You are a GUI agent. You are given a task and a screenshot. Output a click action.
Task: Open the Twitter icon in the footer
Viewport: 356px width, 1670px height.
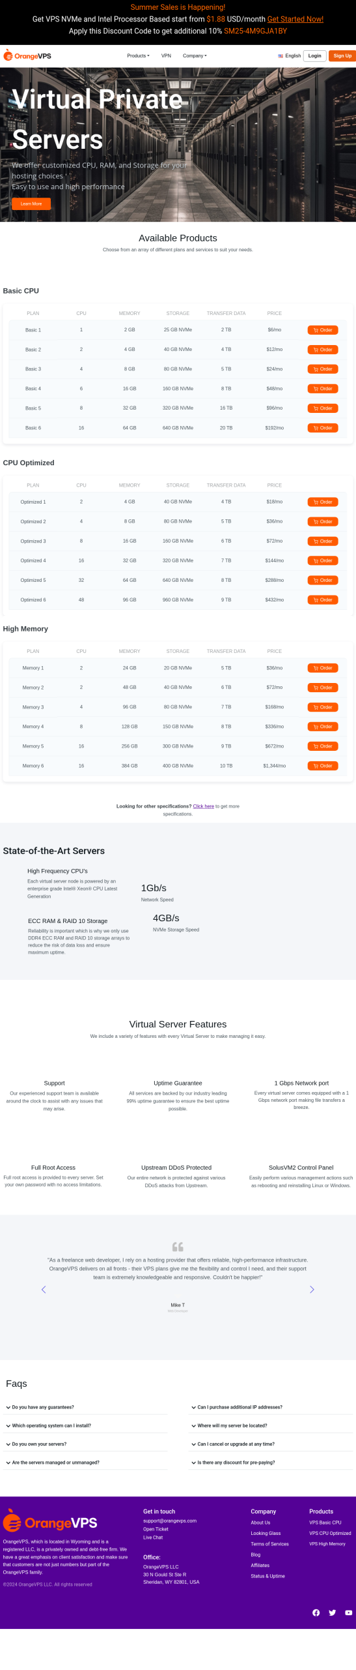332,1613
